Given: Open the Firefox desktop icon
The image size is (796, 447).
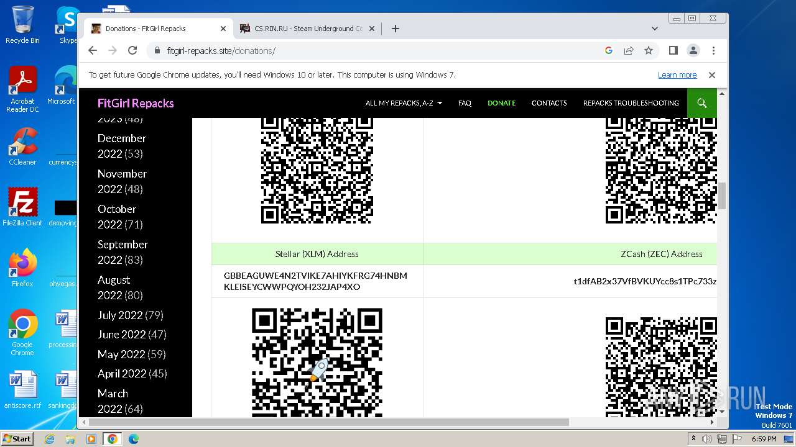Looking at the screenshot, I should (x=22, y=268).
